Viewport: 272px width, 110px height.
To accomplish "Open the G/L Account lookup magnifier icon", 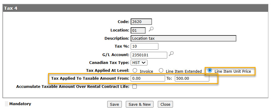I will [171, 54].
